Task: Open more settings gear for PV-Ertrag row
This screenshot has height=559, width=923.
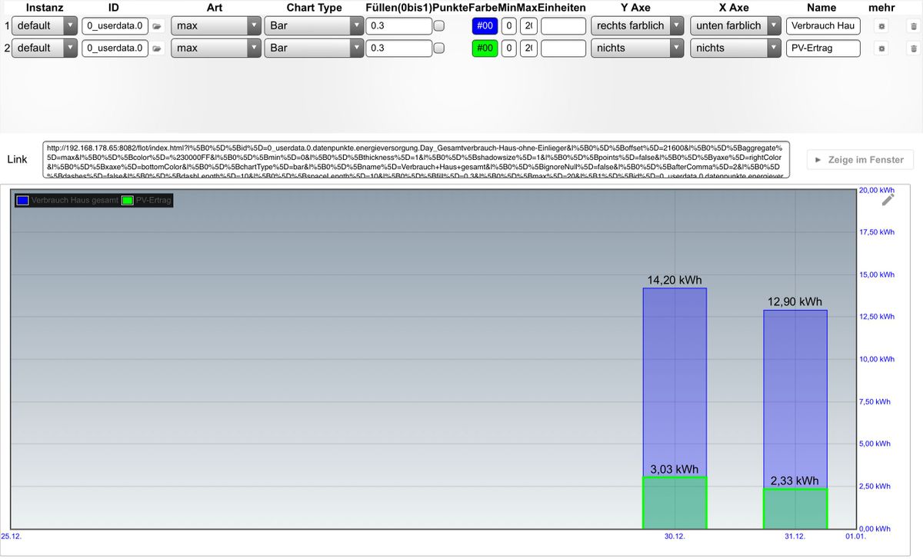Action: [x=882, y=48]
